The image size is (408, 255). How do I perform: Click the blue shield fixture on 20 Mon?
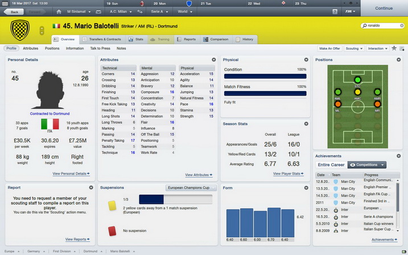coord(189,3)
